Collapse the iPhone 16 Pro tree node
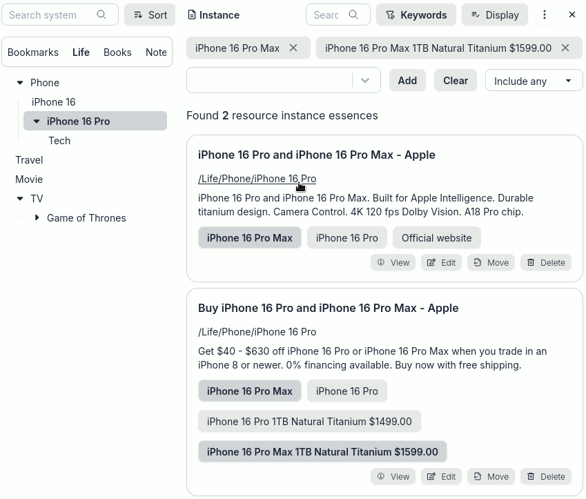 (37, 121)
